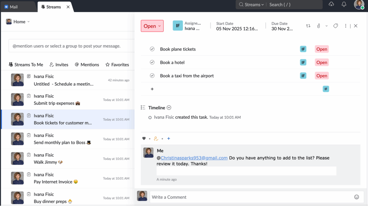Mark 'Book plane tickets' as complete
Screen dimensions: 368x206
pyautogui.click(x=152, y=49)
